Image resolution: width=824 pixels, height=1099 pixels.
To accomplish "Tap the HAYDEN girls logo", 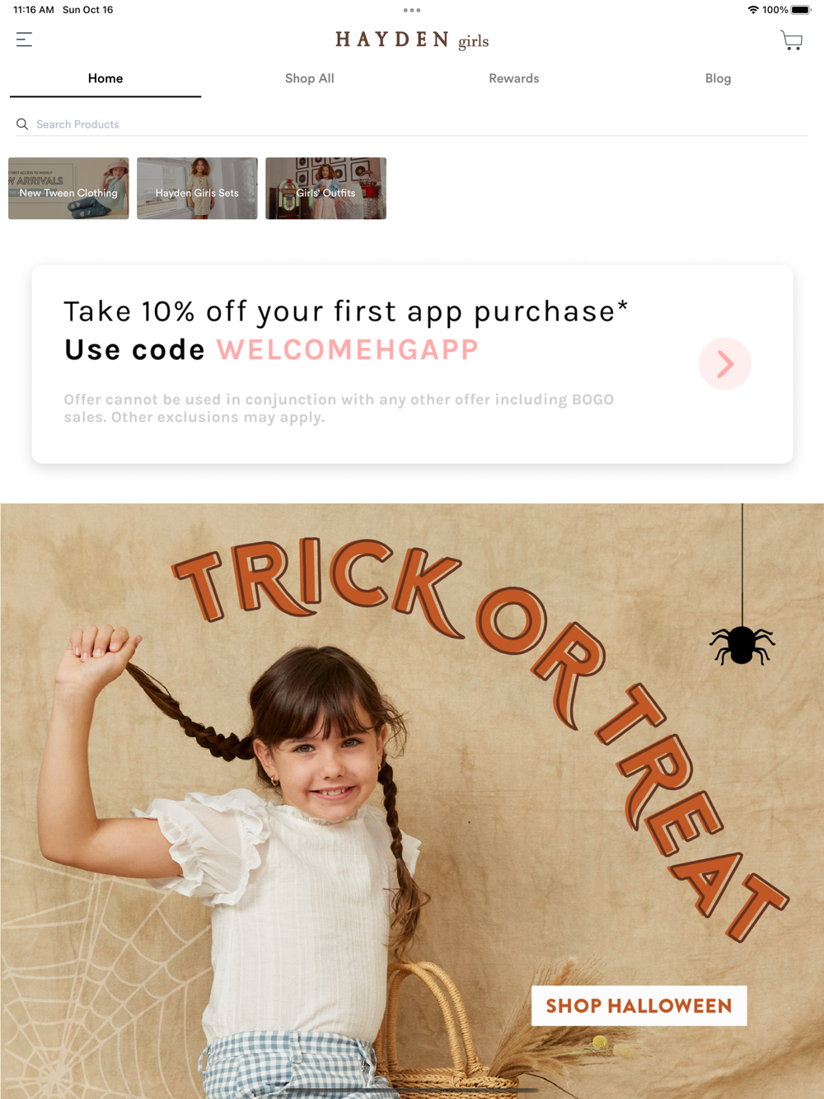I will coord(412,40).
